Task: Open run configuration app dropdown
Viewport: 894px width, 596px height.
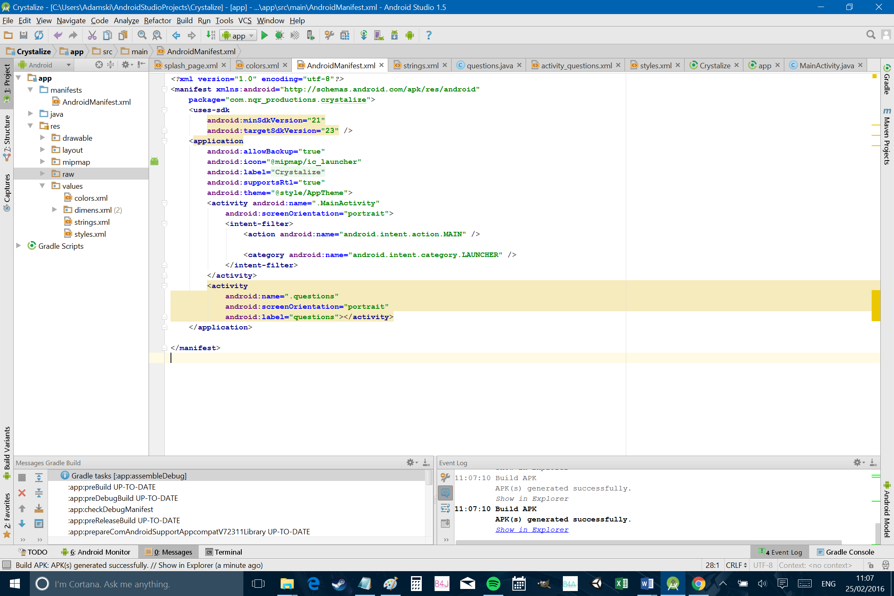Action: pos(238,36)
